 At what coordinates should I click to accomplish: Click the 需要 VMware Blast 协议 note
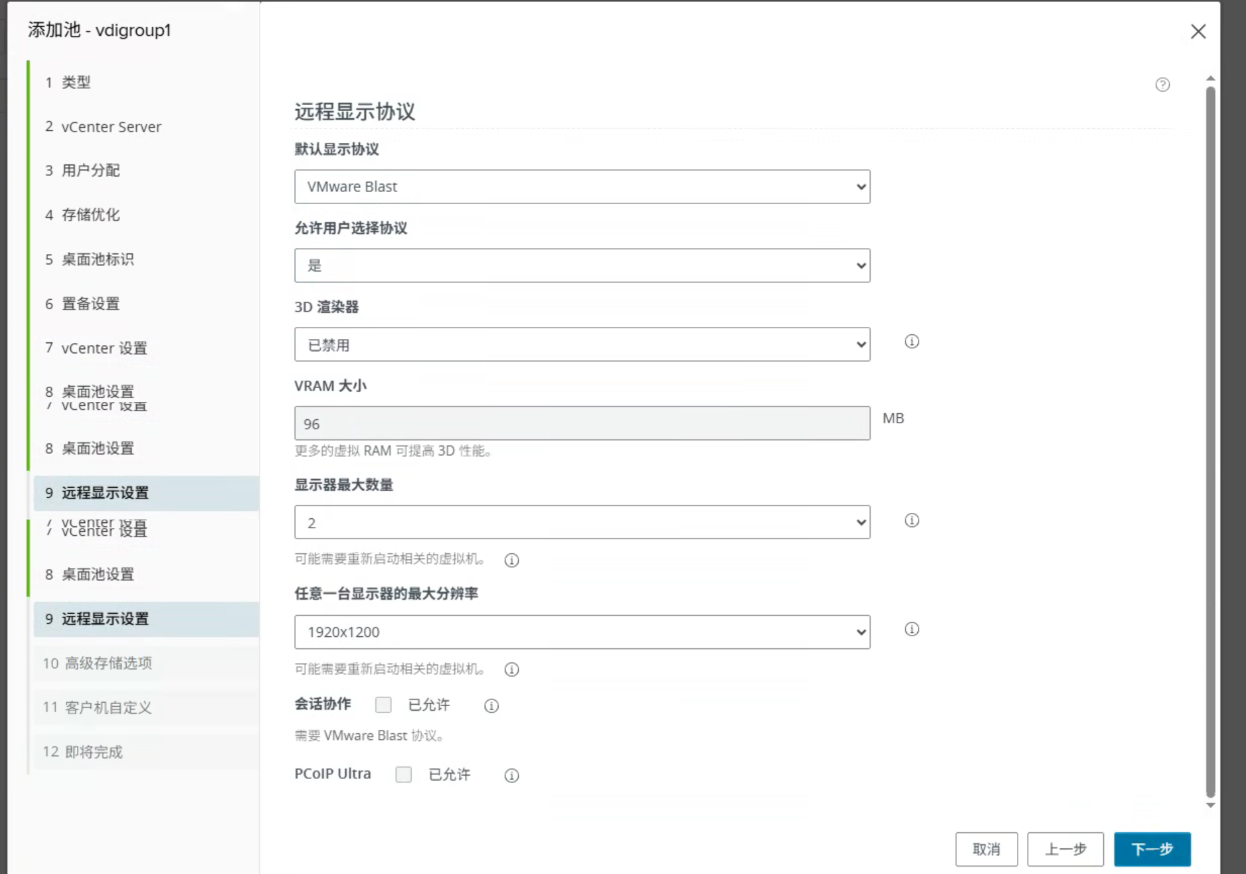coord(371,736)
